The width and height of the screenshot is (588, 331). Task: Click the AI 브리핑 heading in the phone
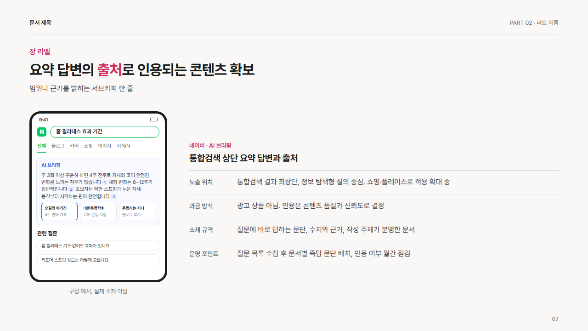(51, 165)
